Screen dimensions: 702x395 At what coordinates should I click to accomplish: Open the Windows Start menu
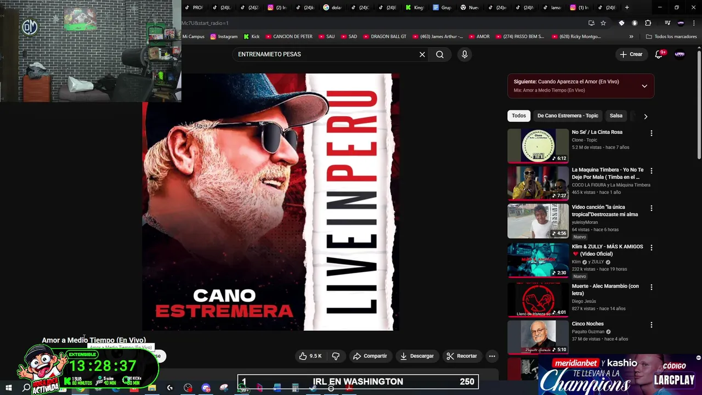9,388
